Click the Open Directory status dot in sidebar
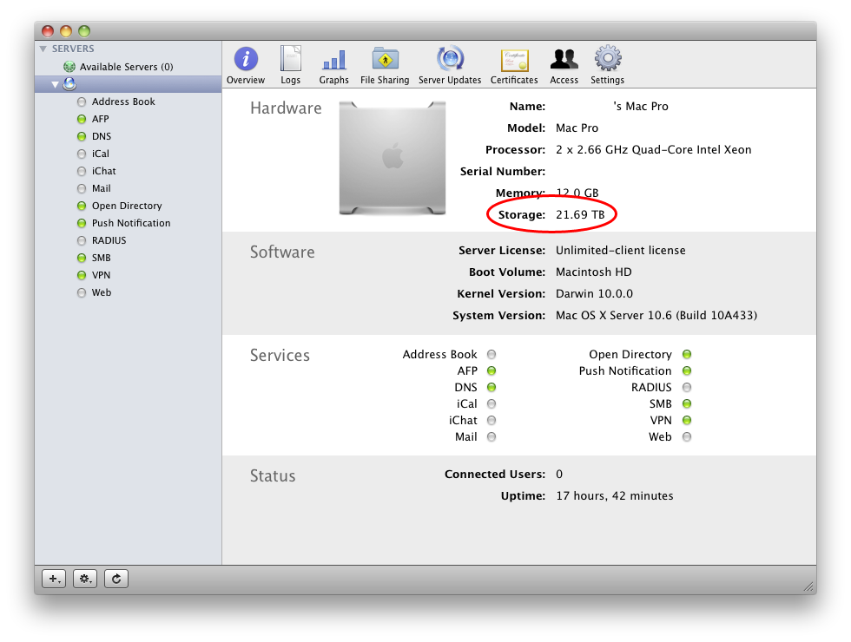Viewport: 851px width, 642px height. point(82,206)
